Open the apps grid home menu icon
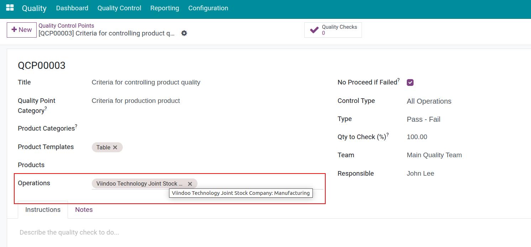The image size is (531, 247). point(10,8)
